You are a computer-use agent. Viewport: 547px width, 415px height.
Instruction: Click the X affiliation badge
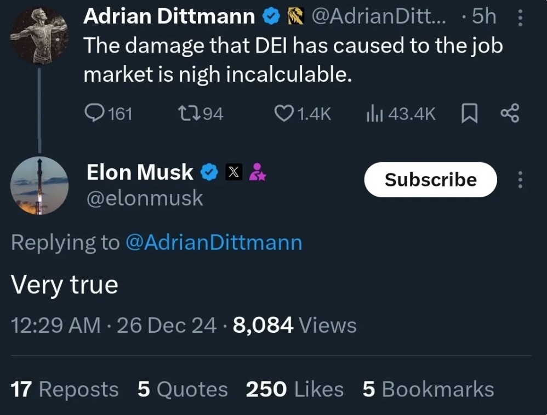click(233, 172)
